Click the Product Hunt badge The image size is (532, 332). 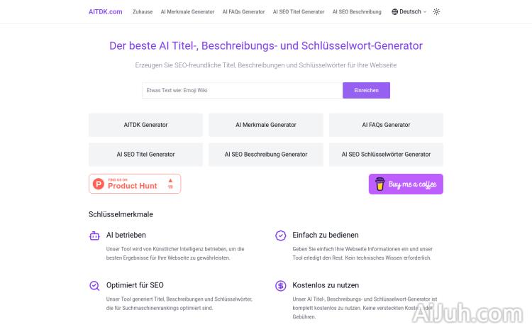coord(135,184)
